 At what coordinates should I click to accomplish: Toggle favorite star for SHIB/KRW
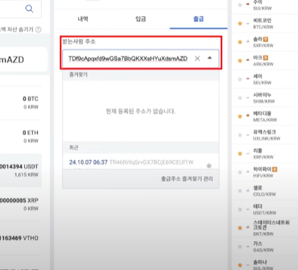[240, 98]
